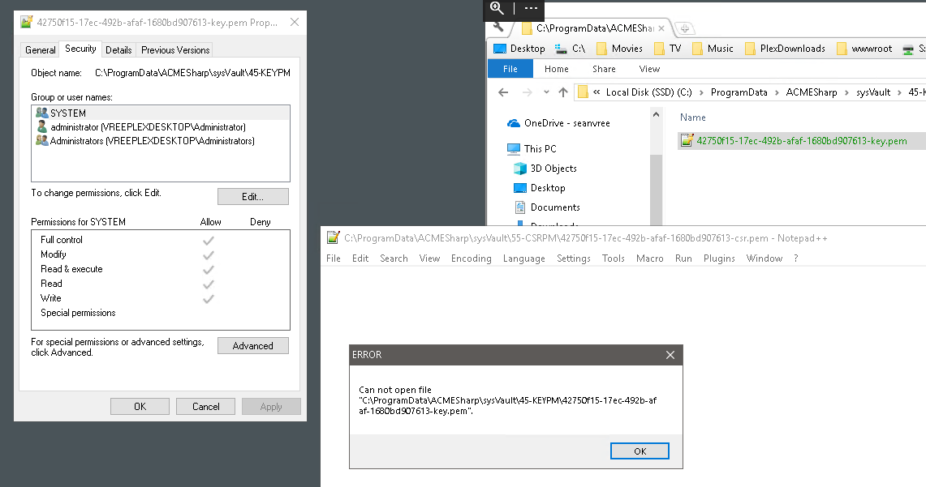Confirm Properties dialog with OK
Image resolution: width=926 pixels, height=487 pixels.
(140, 407)
